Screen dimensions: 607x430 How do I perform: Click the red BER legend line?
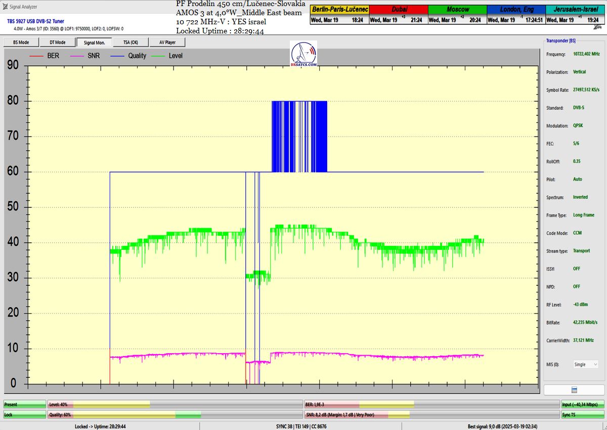pos(37,56)
